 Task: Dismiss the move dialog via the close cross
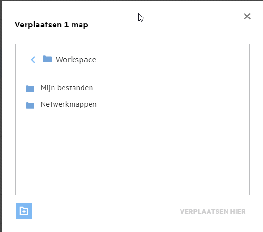click(x=247, y=17)
